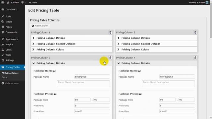Screen dimensions: 212x119
Task: Open the New content menu
Action: 33,3
